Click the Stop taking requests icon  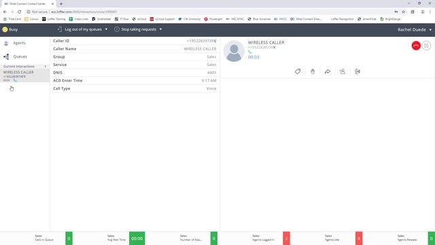point(117,29)
